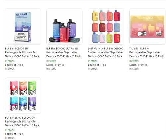Click green In stock label under TrulyBar ELF

point(134,61)
